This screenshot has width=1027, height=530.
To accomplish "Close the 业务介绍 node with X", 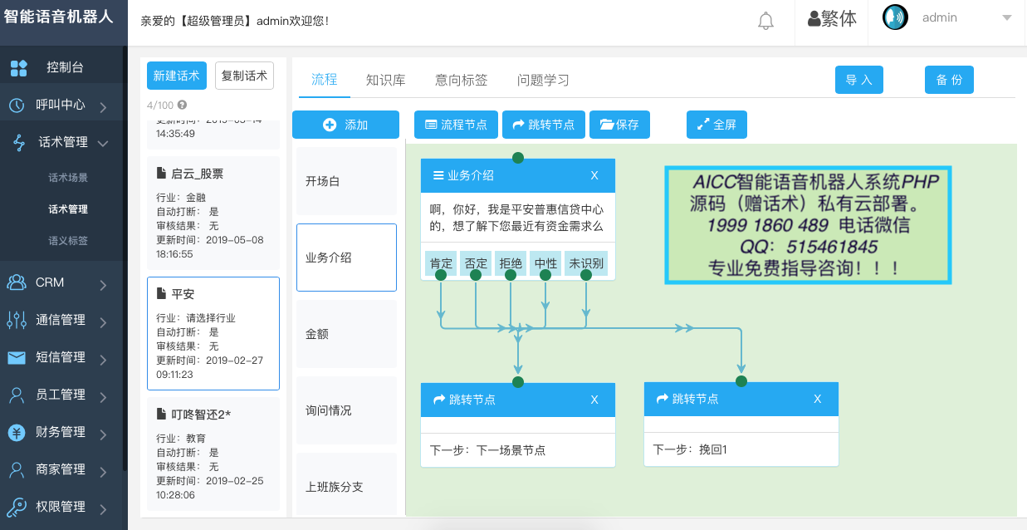I will pos(594,175).
